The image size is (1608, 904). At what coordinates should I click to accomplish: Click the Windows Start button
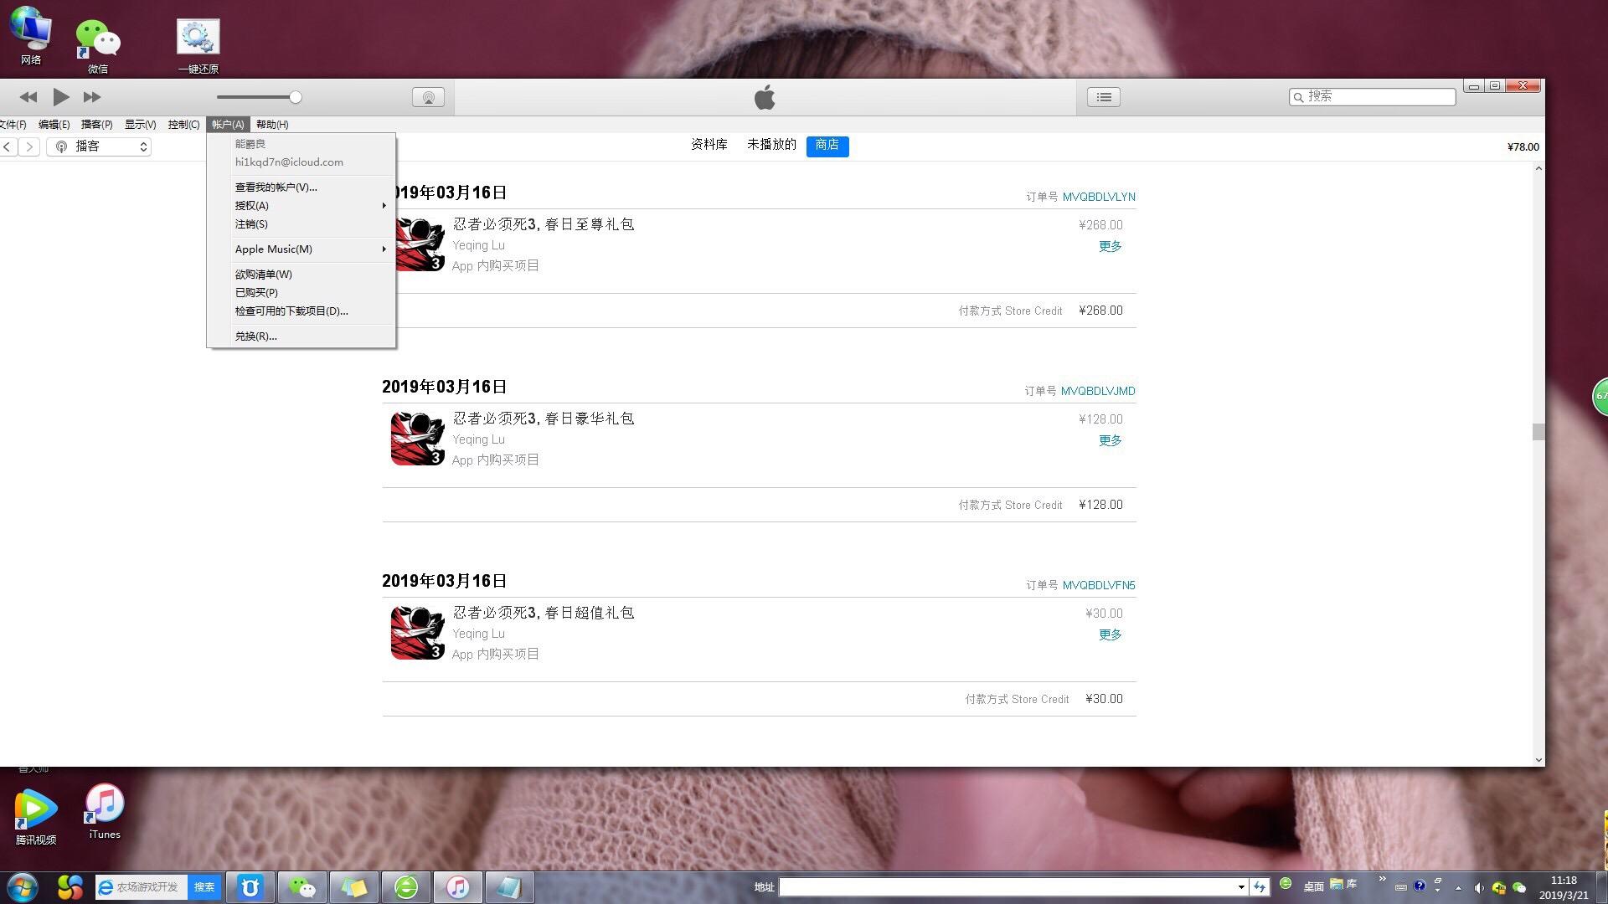point(23,887)
